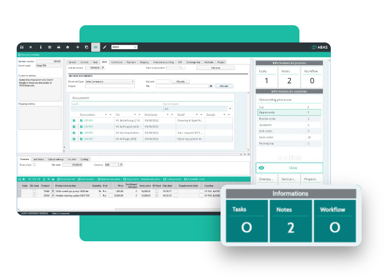Switch to the Contact tab

tap(84, 62)
